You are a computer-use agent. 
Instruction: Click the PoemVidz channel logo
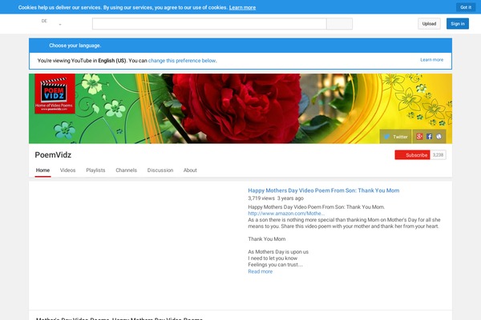pos(55,94)
